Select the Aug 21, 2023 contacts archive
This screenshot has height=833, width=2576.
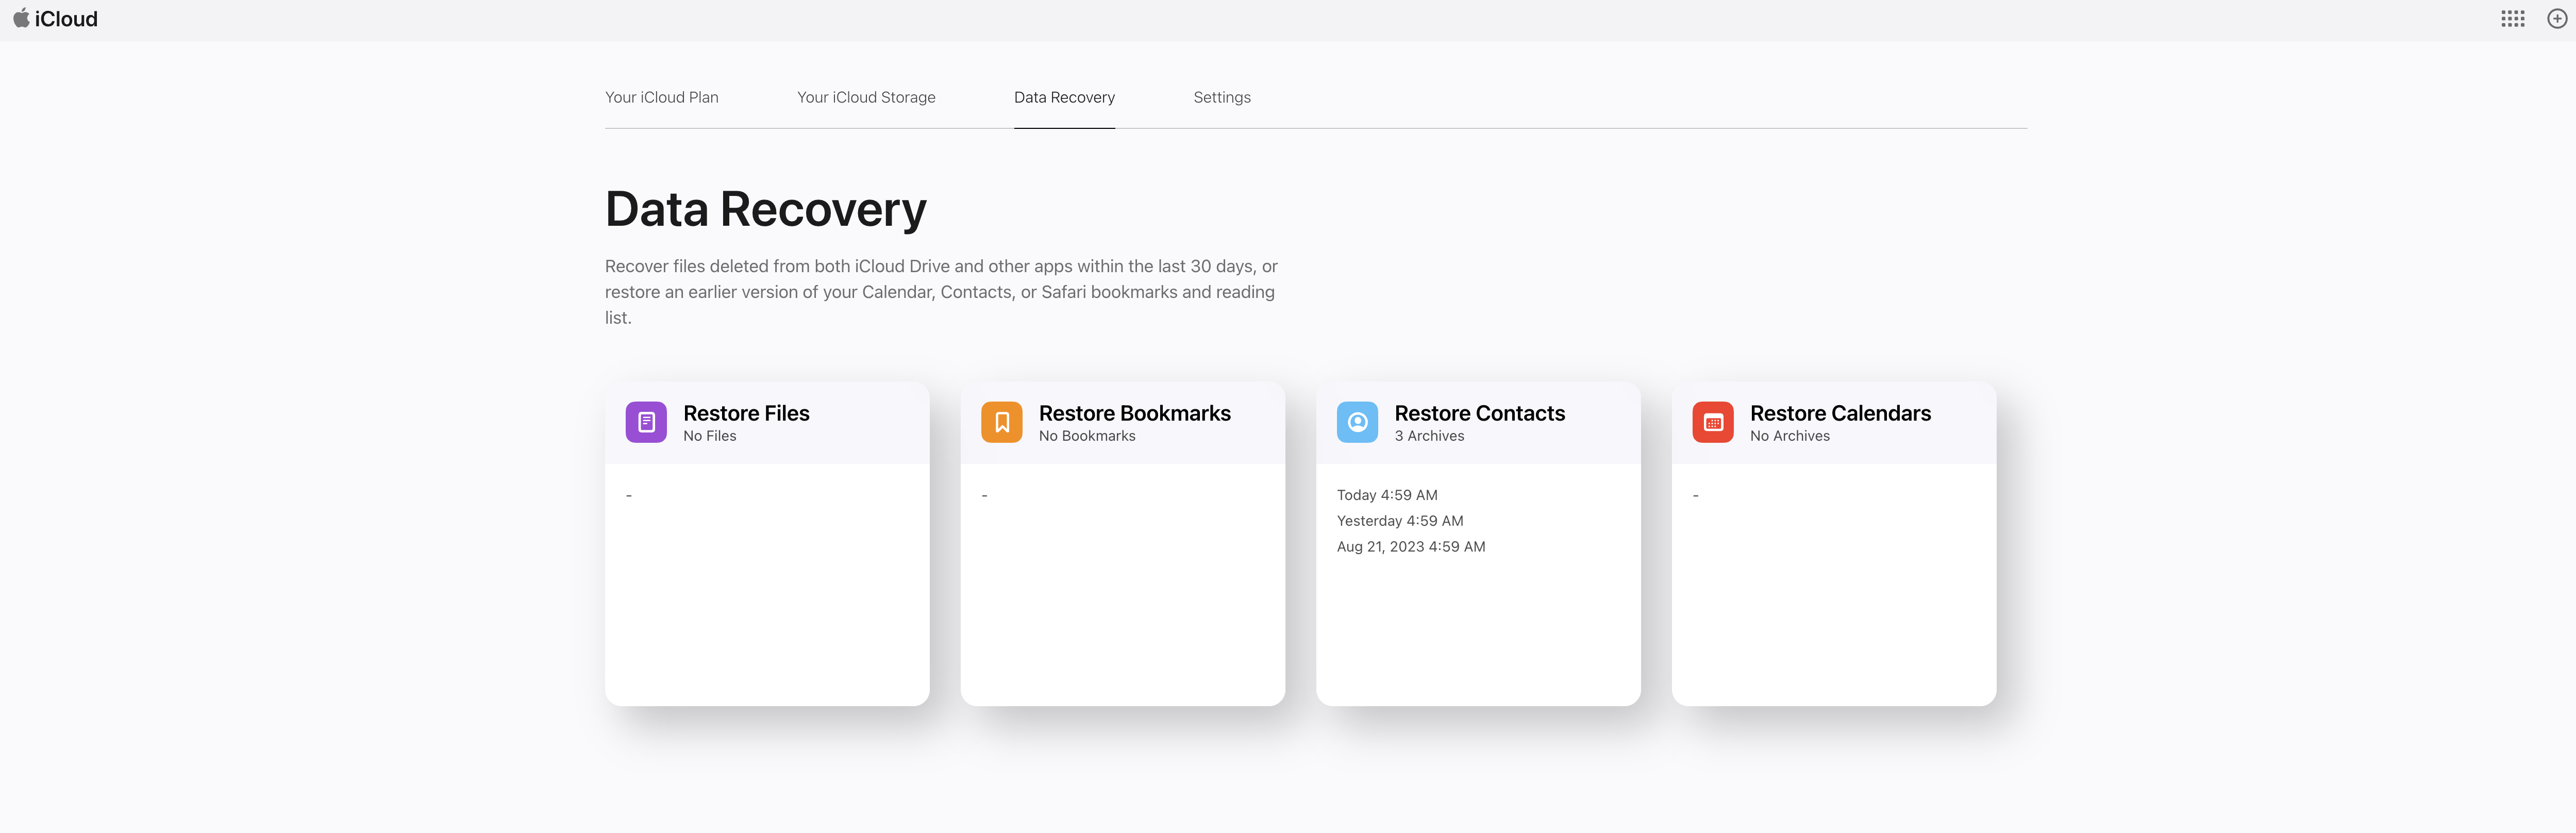pos(1411,547)
